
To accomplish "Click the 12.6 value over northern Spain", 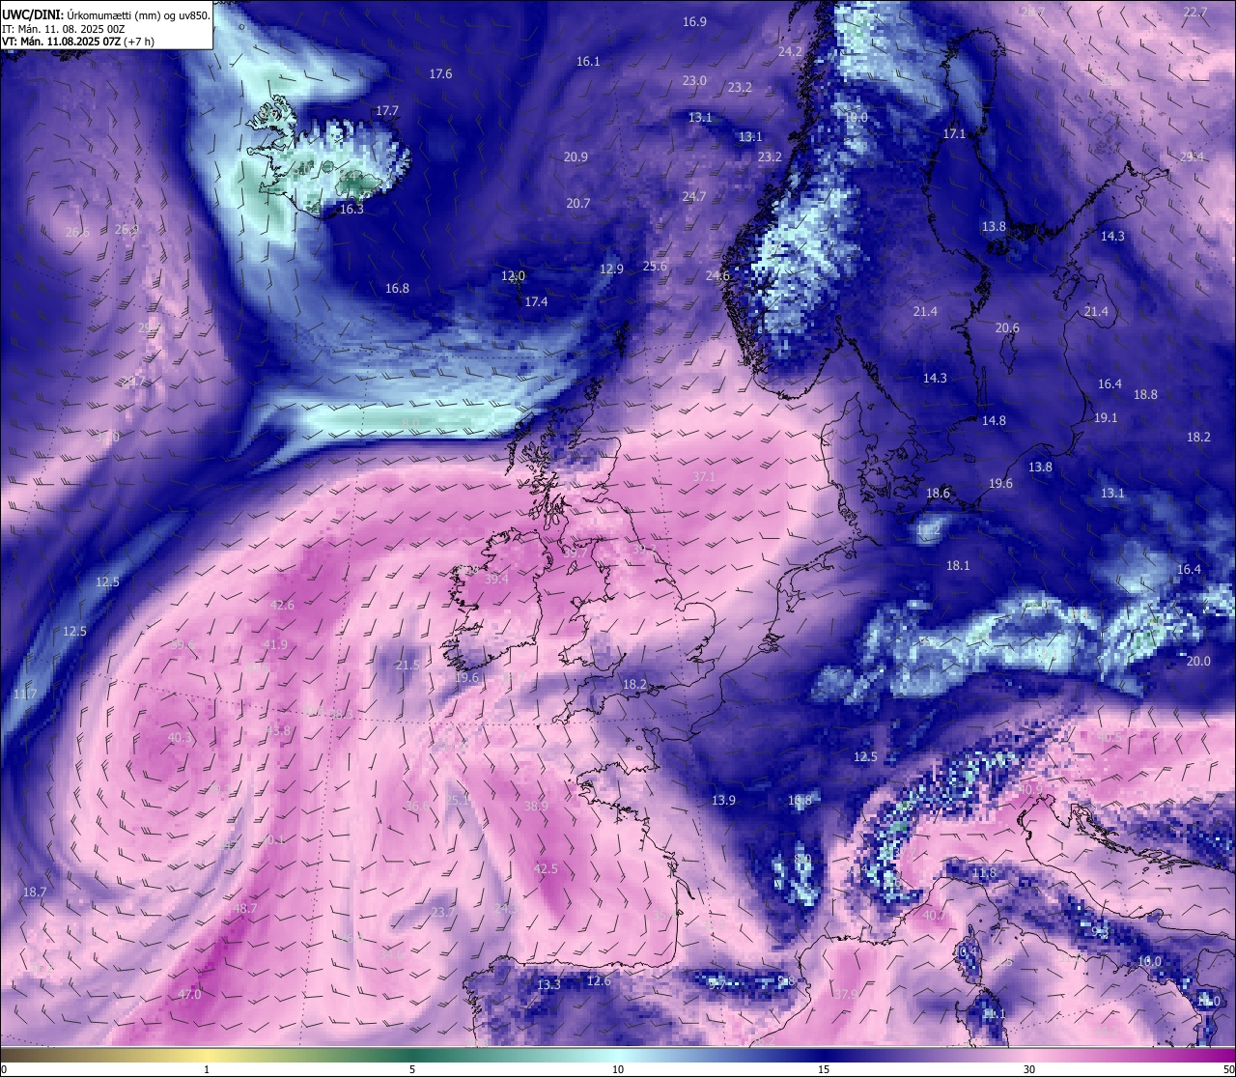I will pyautogui.click(x=599, y=980).
